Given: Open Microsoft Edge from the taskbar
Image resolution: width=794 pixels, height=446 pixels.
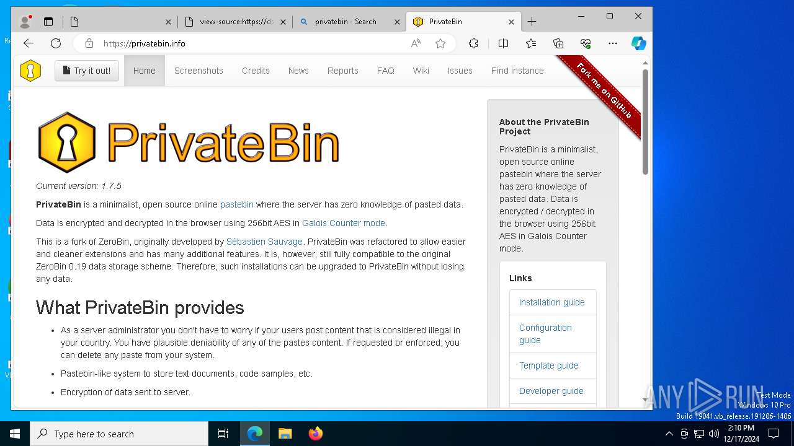Looking at the screenshot, I should [255, 434].
